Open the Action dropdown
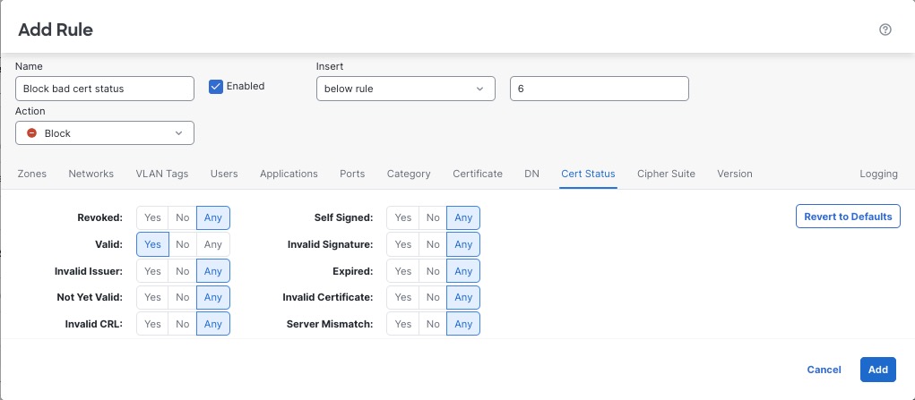915x400 pixels. (x=105, y=133)
